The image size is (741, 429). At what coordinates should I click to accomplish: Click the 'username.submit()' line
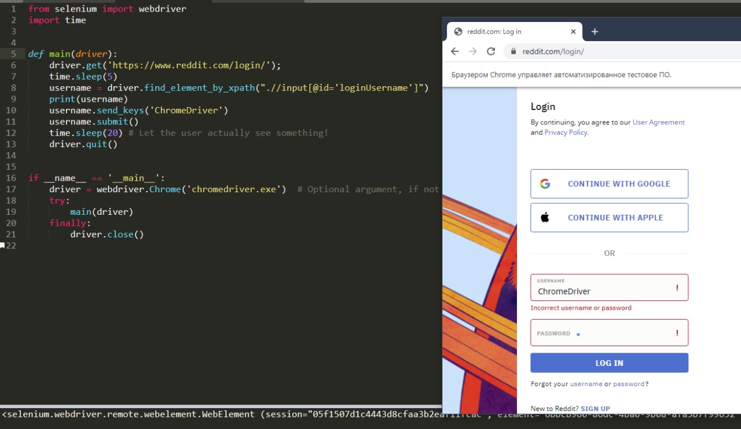click(94, 122)
